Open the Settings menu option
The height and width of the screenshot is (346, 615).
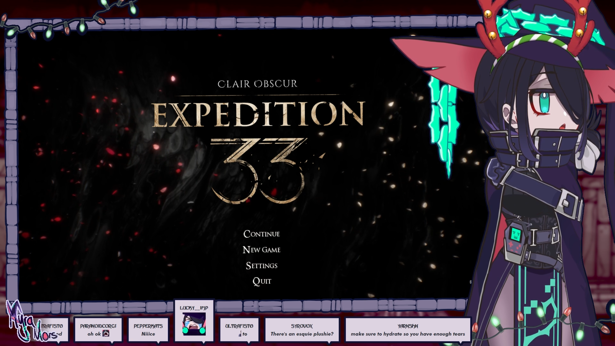coord(261,266)
